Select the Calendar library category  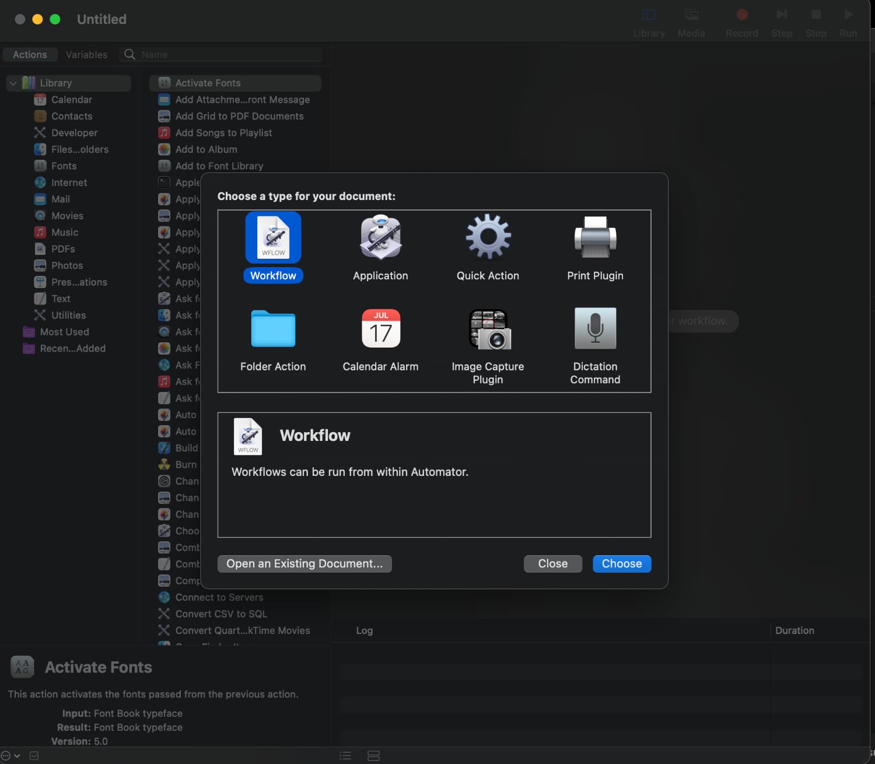point(72,100)
